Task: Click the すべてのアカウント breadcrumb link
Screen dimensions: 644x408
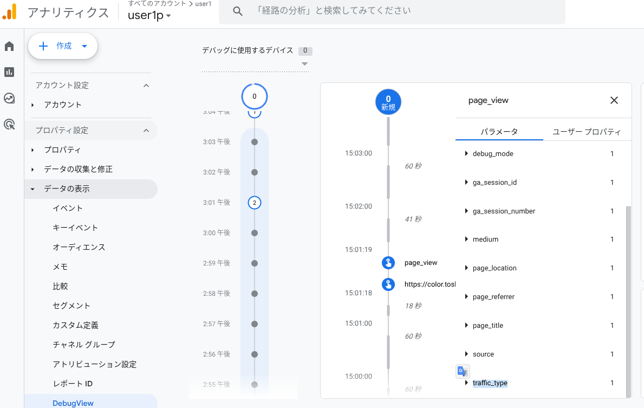Action: click(157, 4)
